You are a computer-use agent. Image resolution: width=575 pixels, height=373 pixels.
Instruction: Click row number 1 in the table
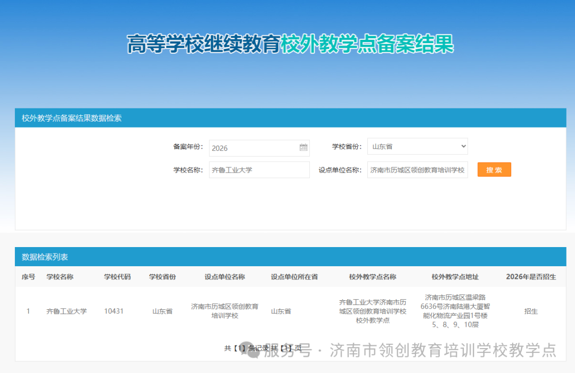28,311
